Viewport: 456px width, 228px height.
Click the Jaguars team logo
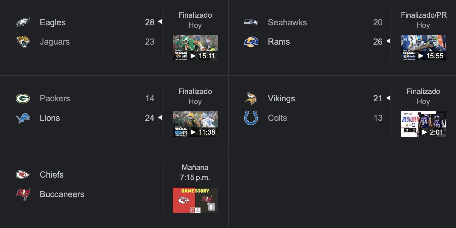[23, 42]
